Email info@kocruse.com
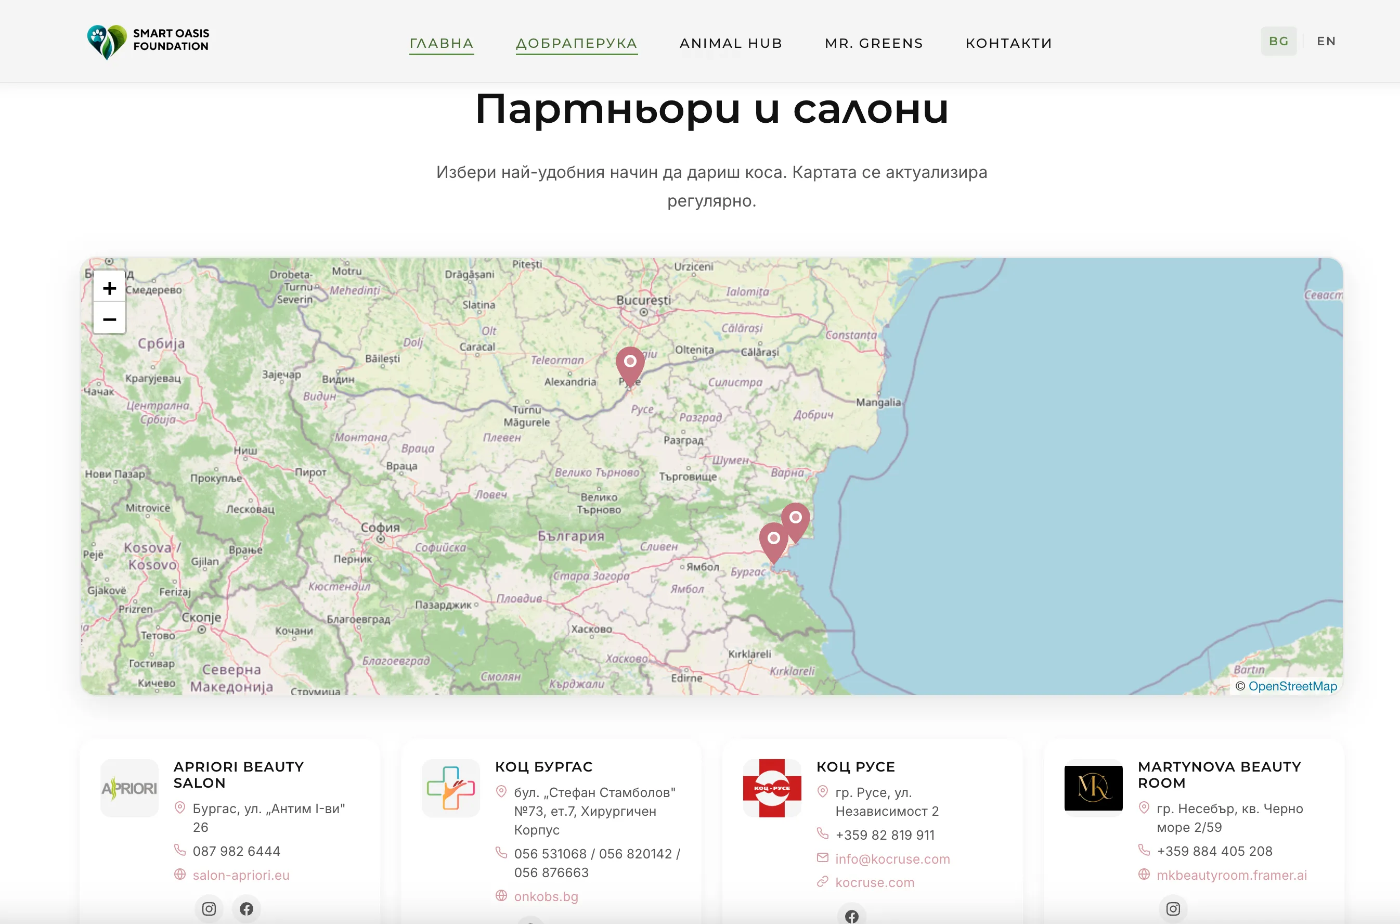The image size is (1400, 924). click(892, 859)
